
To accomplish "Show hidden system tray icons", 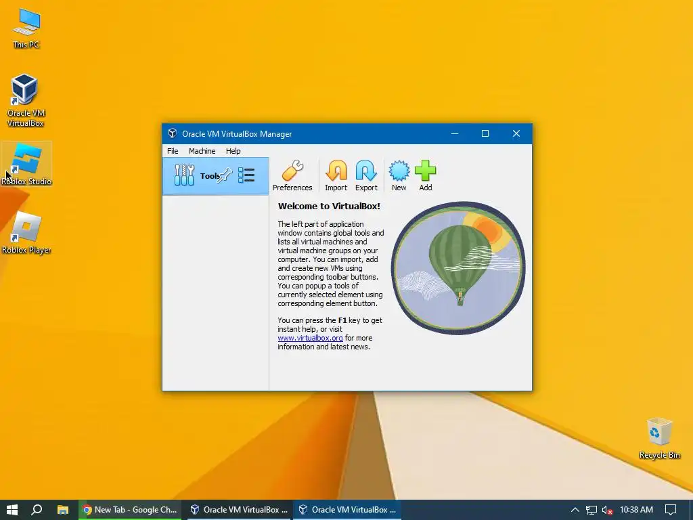I will 575,510.
